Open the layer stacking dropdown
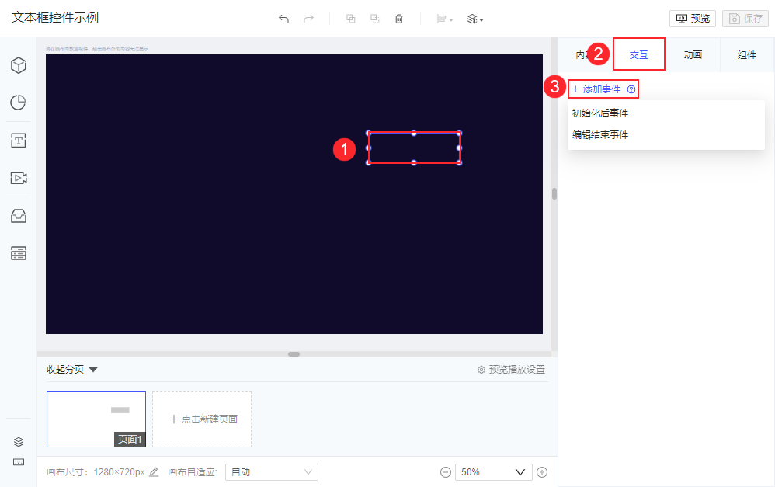 click(475, 19)
